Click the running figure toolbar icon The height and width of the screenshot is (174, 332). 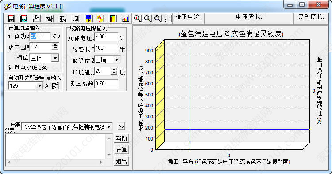coord(88,19)
